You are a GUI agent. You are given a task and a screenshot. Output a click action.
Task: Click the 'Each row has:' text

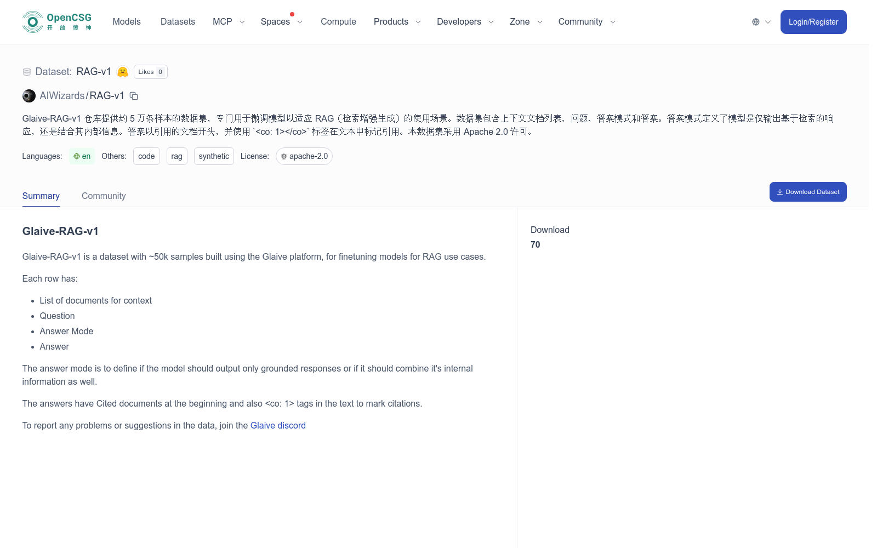point(50,278)
